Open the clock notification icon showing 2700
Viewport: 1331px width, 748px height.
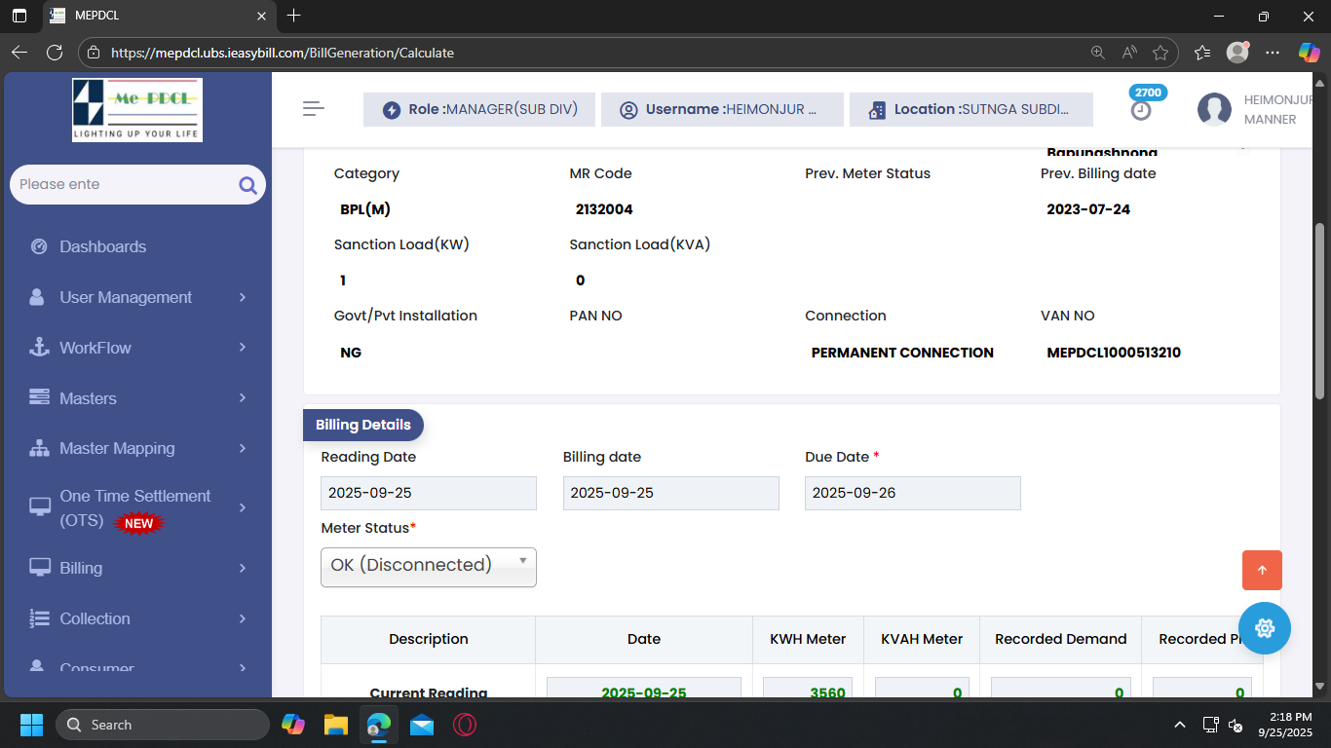(x=1141, y=110)
